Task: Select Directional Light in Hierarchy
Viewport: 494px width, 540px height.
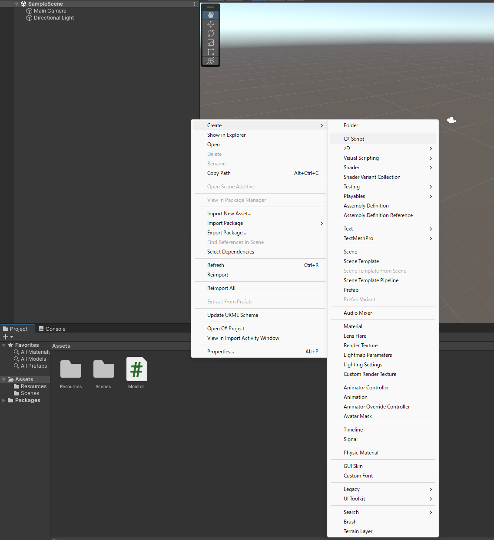Action: [54, 18]
